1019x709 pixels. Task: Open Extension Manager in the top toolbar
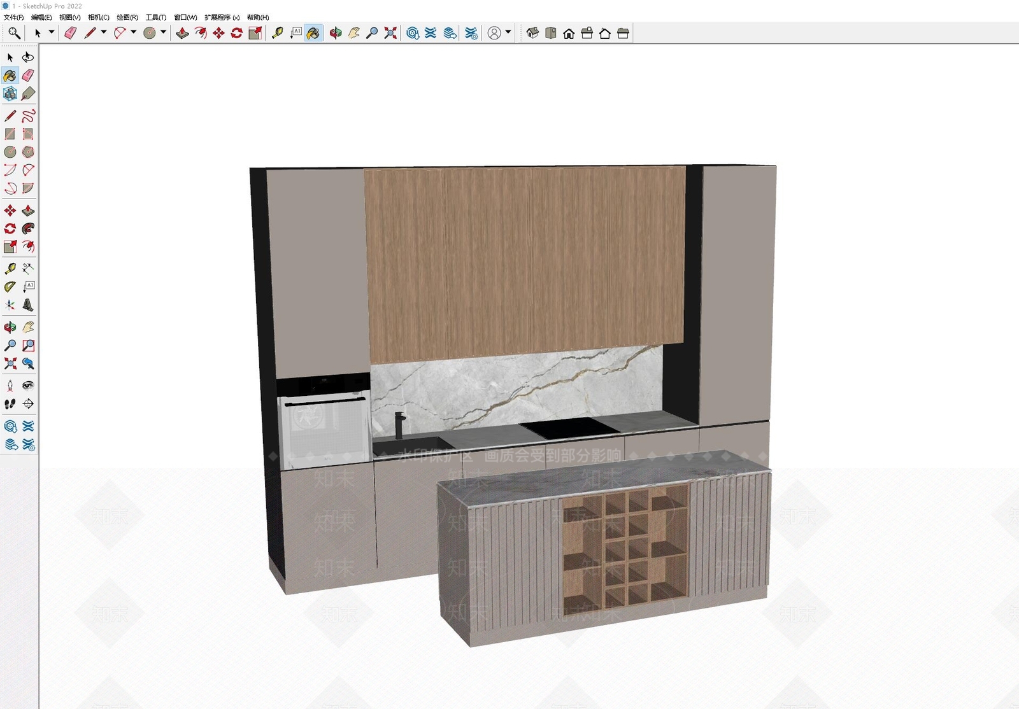[x=471, y=33]
